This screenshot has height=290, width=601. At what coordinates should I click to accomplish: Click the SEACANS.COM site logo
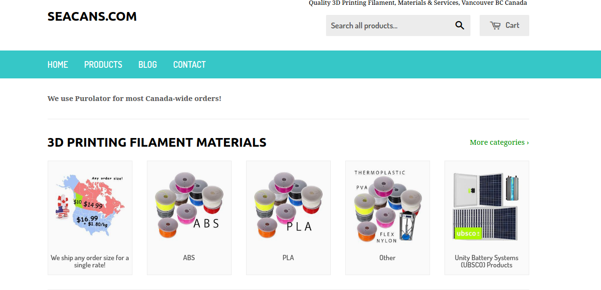(92, 16)
